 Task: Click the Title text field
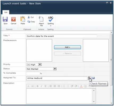pos(62,36)
